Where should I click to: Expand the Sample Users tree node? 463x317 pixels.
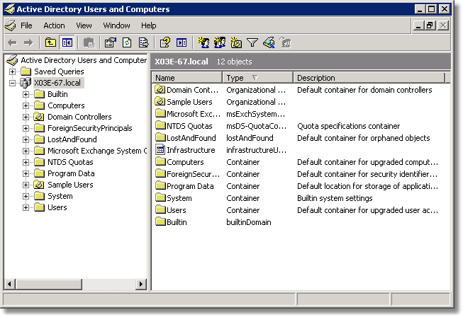click(x=26, y=185)
